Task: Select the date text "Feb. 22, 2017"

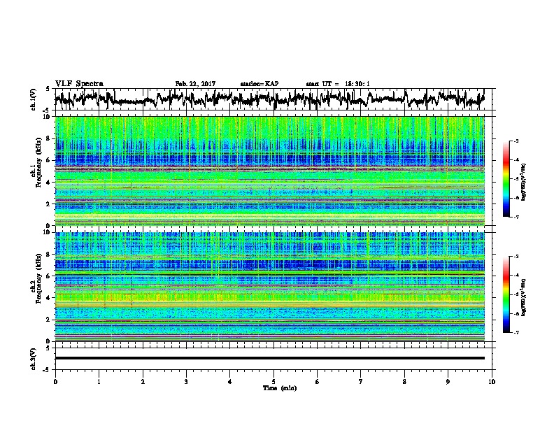Action: [195, 84]
